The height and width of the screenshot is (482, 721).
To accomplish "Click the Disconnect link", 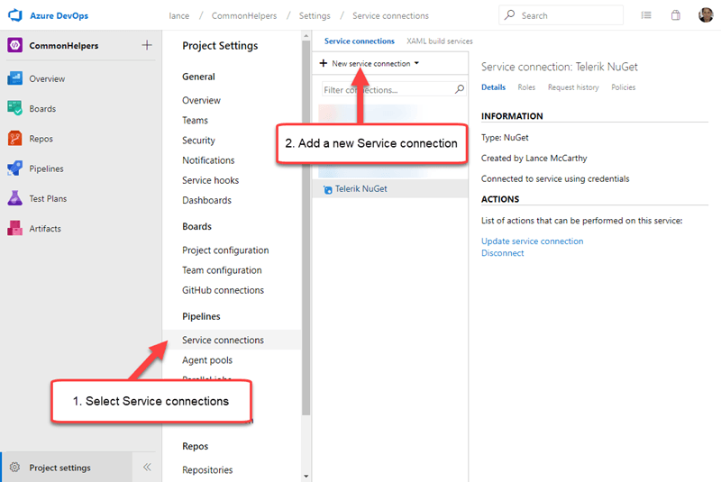I will coord(502,253).
